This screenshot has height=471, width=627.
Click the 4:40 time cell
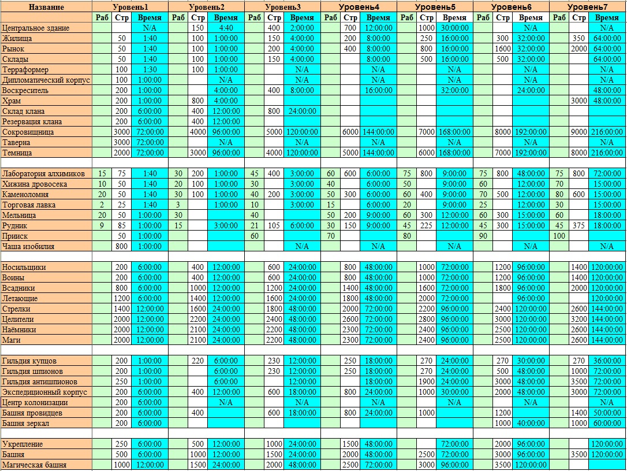pos(226,28)
